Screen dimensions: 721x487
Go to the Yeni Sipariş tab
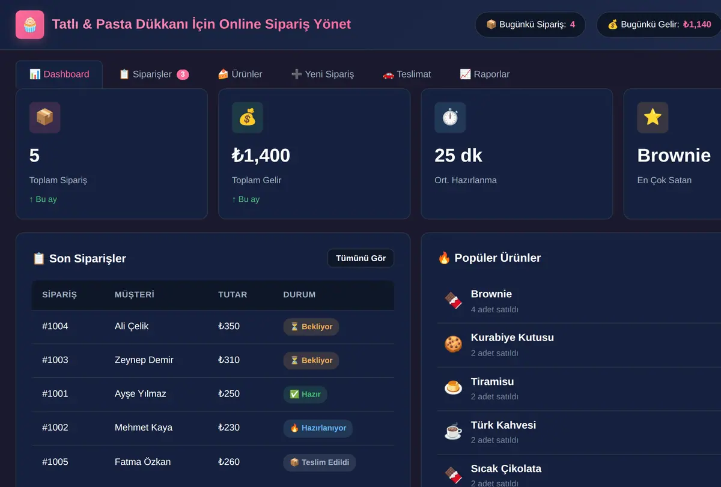tap(322, 74)
